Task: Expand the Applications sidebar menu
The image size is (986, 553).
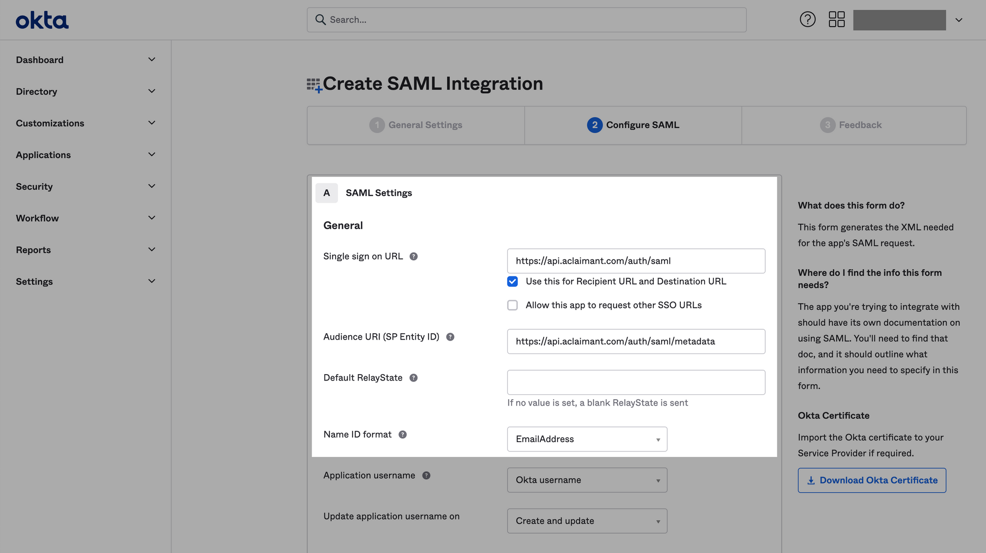Action: [x=86, y=155]
